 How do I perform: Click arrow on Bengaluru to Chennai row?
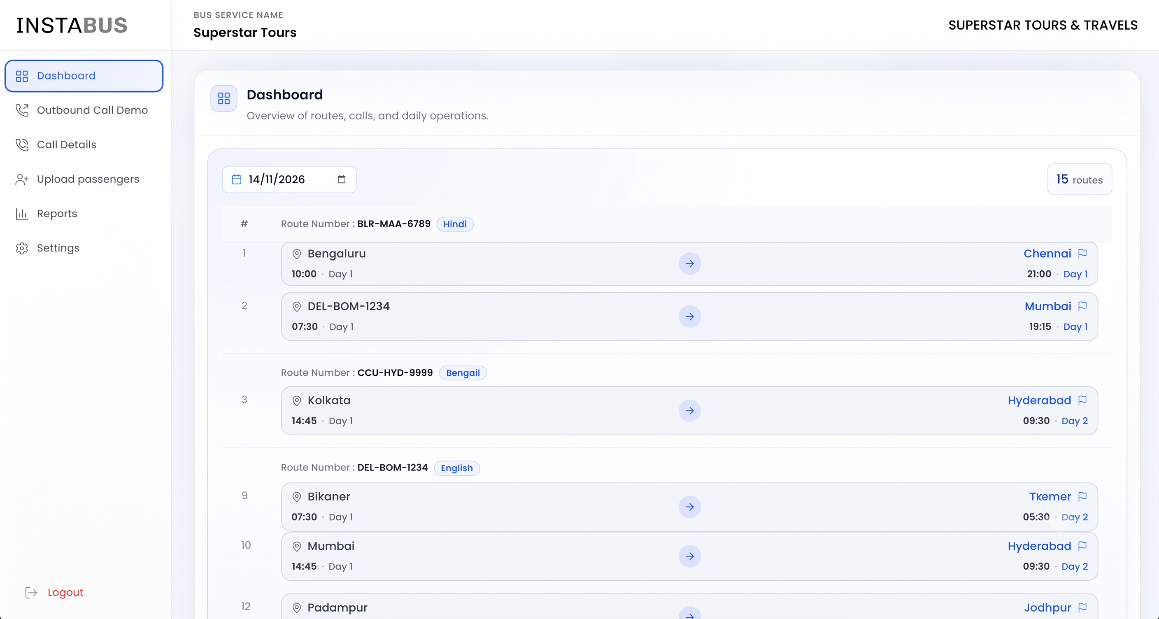pos(689,264)
